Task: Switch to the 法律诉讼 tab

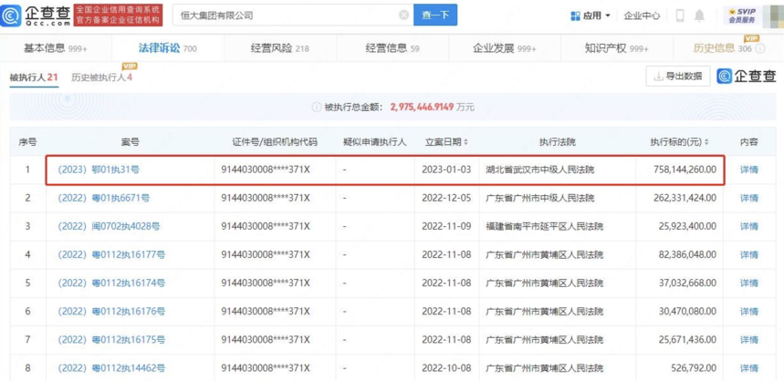Action: [168, 48]
